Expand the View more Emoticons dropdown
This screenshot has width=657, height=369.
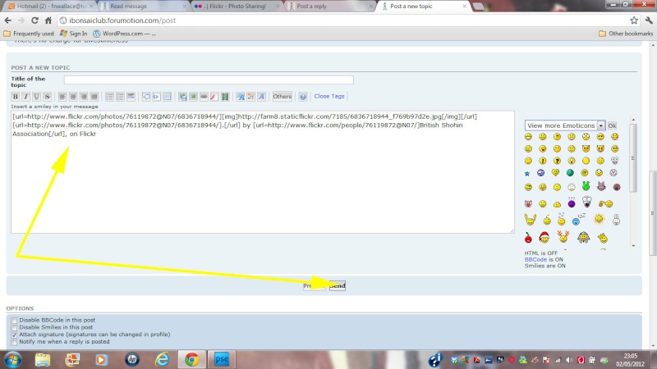pyautogui.click(x=564, y=125)
